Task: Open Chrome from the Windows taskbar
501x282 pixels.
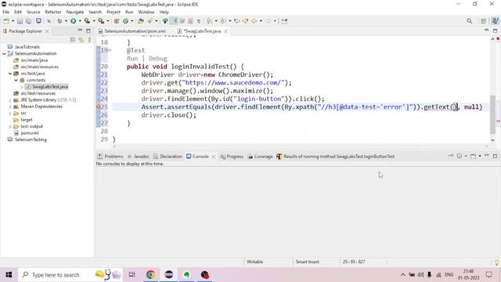Action: point(150,275)
